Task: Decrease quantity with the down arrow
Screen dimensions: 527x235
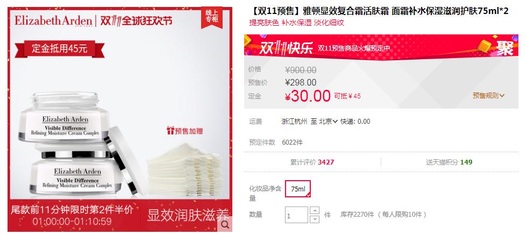Action: tap(315, 219)
